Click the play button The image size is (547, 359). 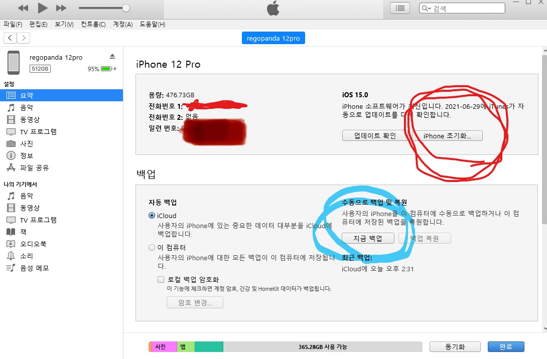click(x=42, y=8)
